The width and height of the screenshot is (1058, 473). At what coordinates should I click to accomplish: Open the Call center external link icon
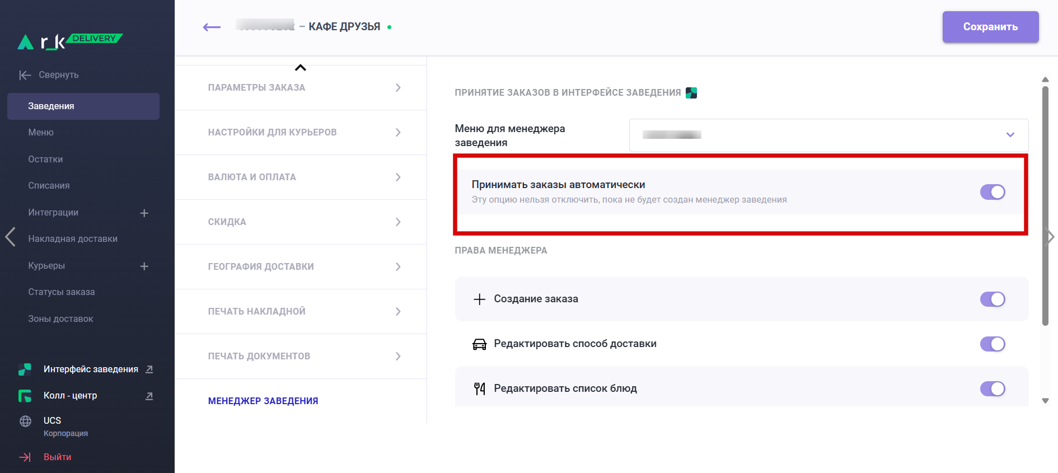click(149, 396)
